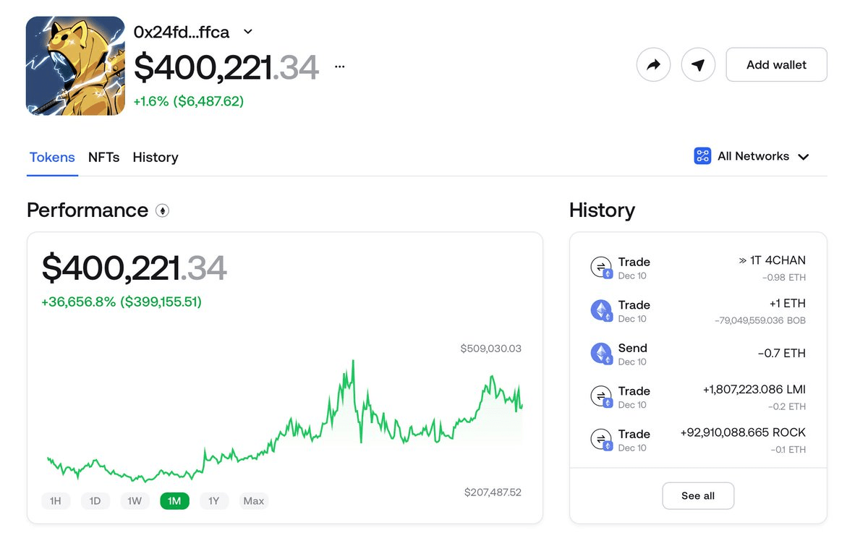Click the Ethereum icon beside Performance
868x538 pixels.
pyautogui.click(x=162, y=211)
